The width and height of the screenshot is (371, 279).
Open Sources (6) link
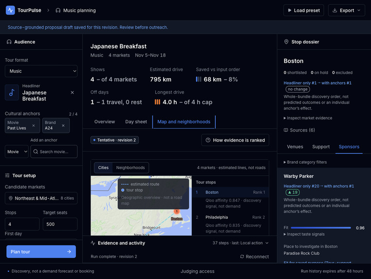[x=299, y=130]
